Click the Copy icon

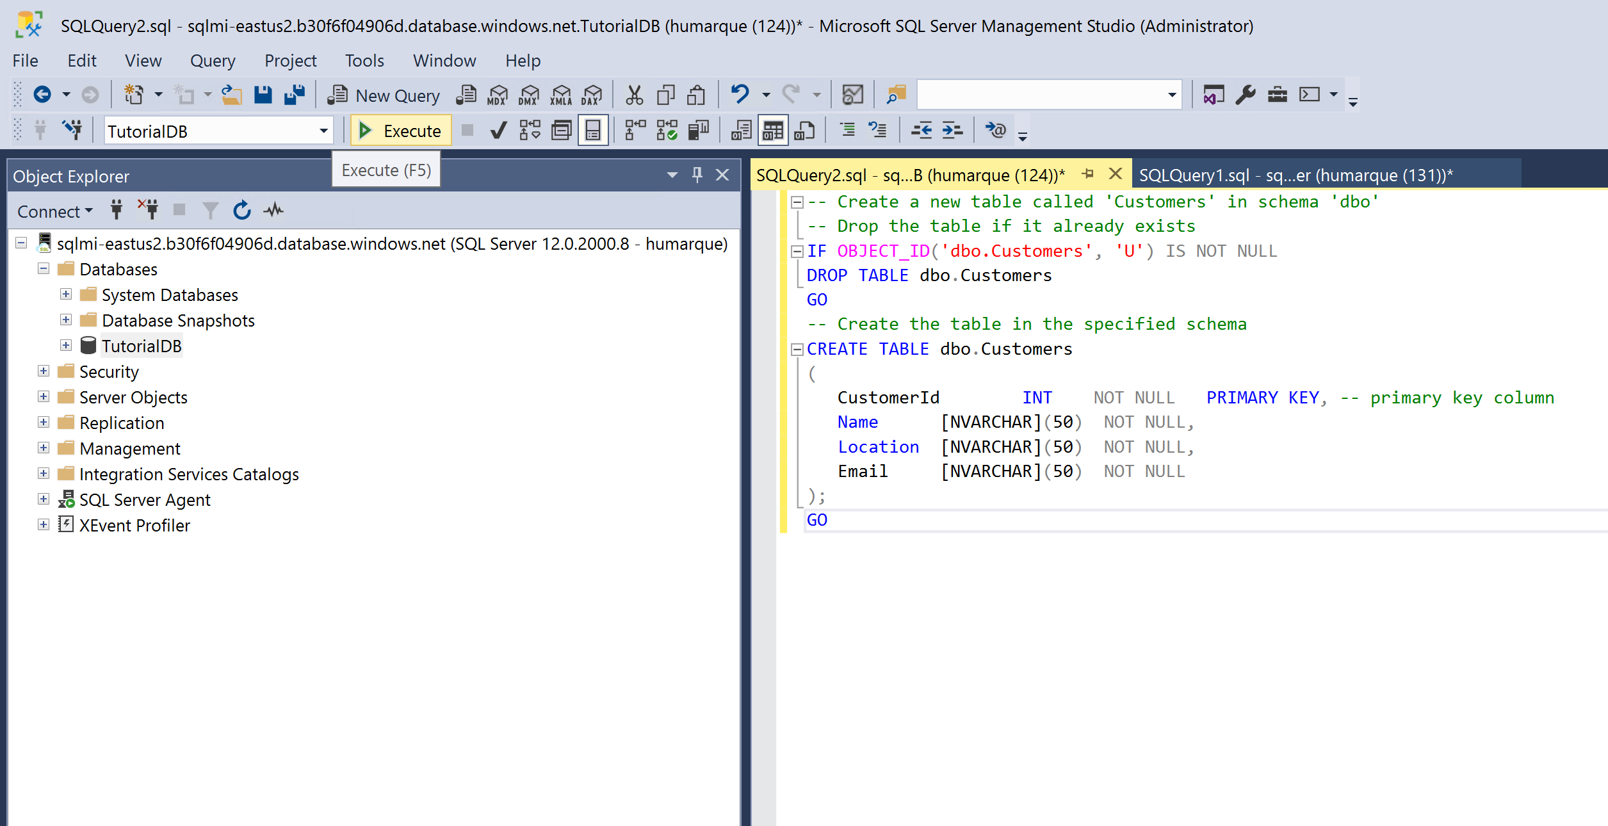(x=666, y=95)
